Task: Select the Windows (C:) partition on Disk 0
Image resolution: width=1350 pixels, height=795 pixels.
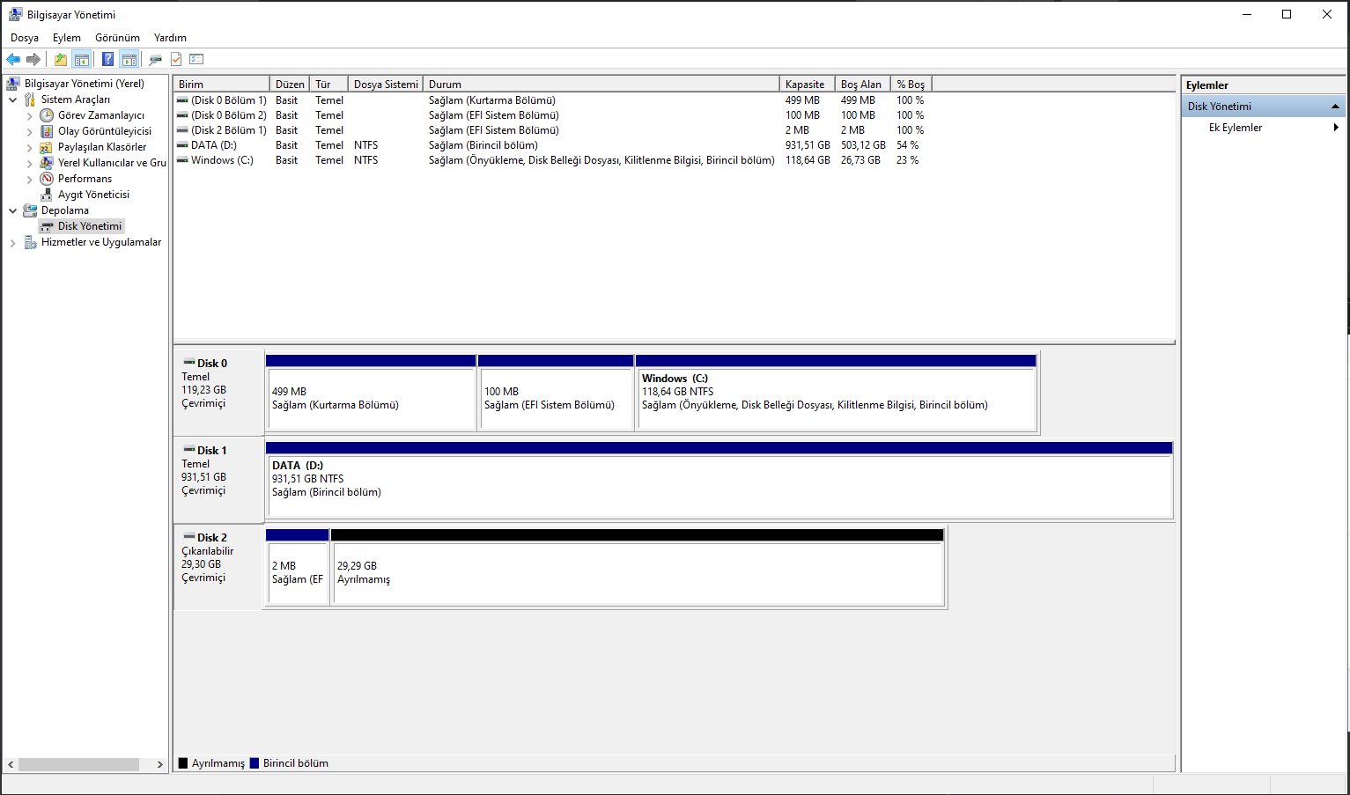Action: 836,393
